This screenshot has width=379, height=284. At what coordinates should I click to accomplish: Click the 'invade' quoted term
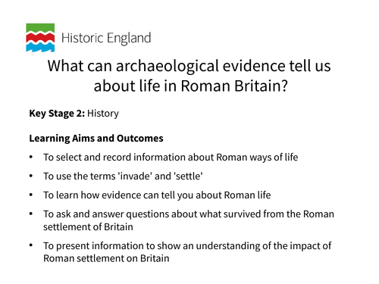(x=135, y=176)
